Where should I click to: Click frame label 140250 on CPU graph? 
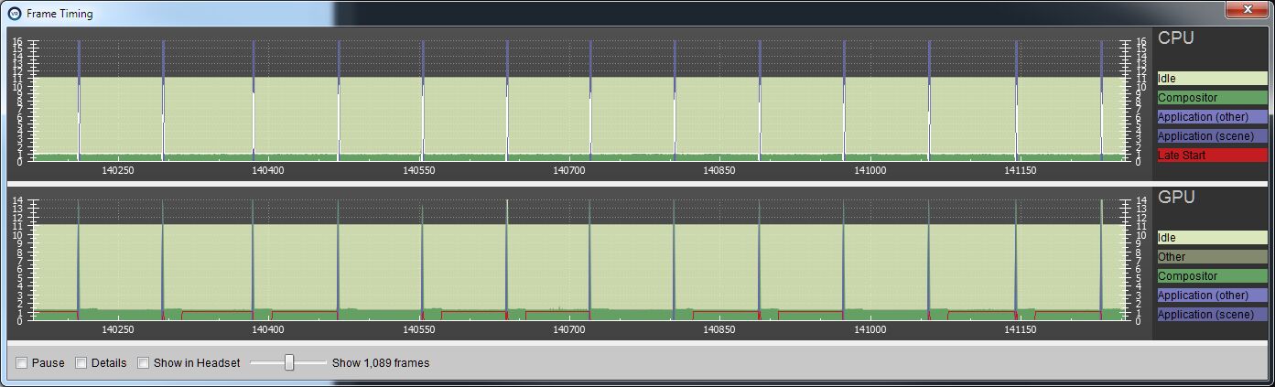point(118,171)
